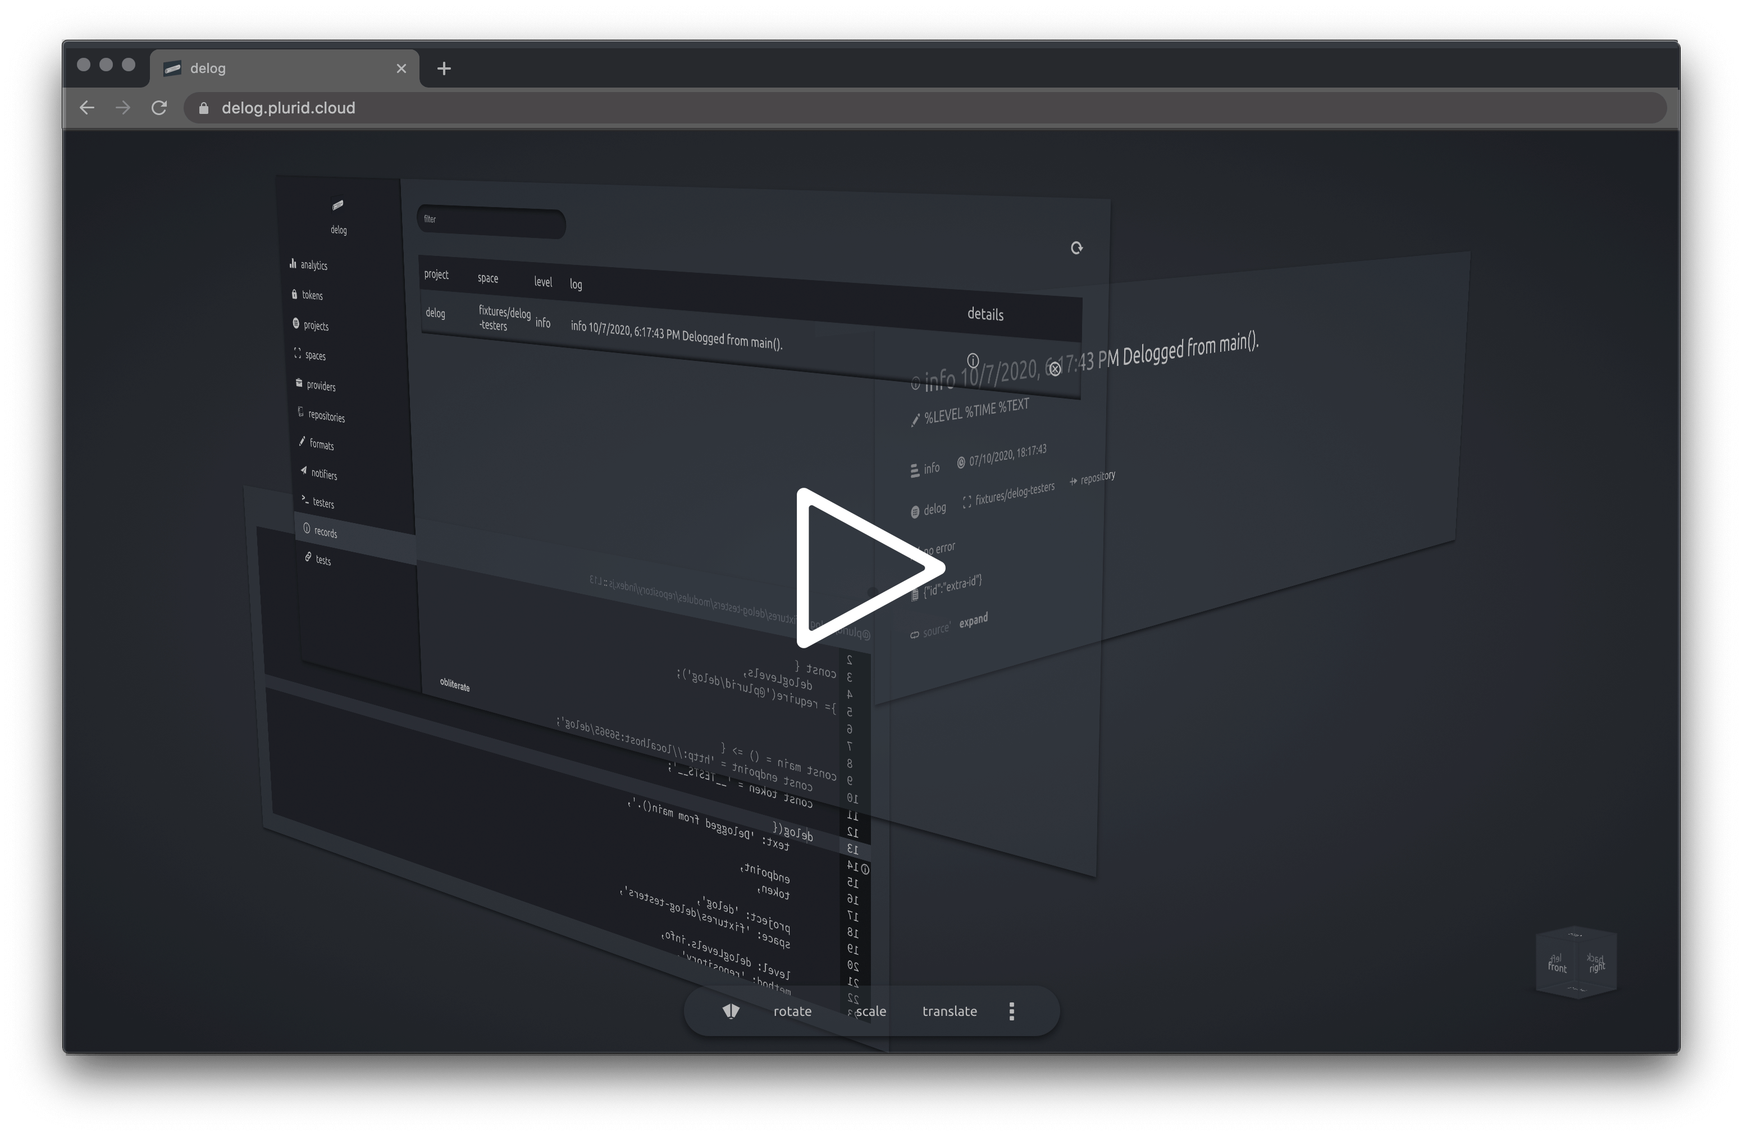Image resolution: width=1743 pixels, height=1136 pixels.
Task: Expand the source code details
Action: 973,621
